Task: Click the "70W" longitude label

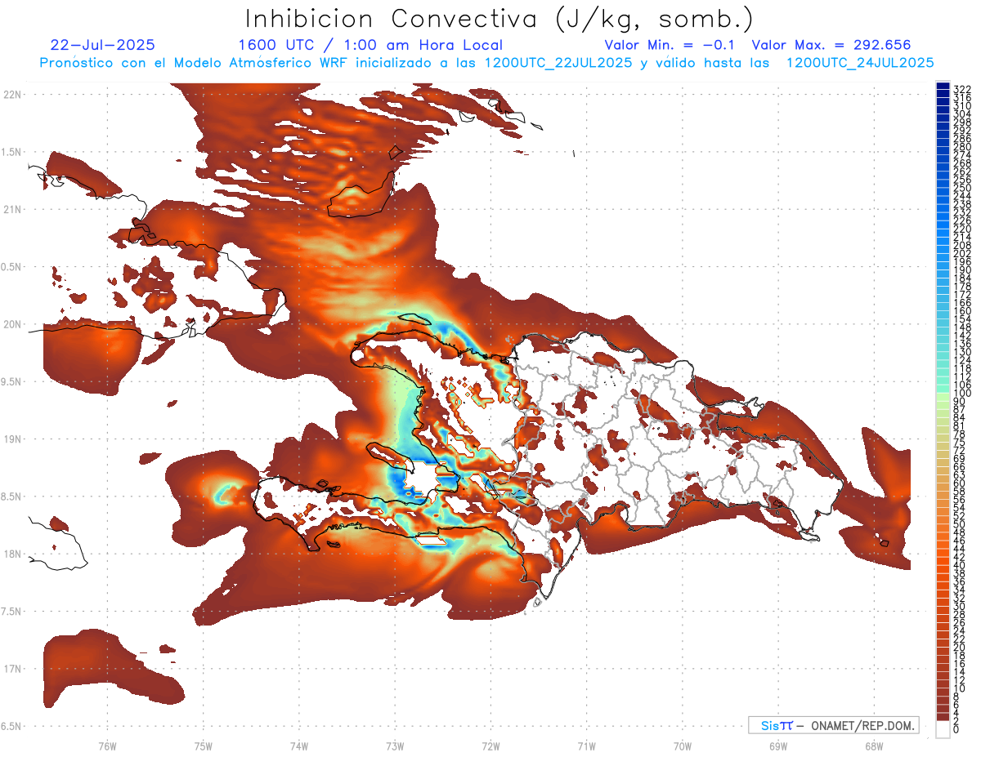Action: (x=683, y=746)
